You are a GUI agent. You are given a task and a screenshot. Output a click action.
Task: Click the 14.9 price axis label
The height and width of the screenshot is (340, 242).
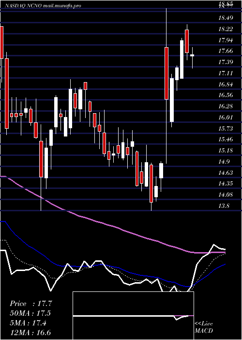tap(224, 162)
